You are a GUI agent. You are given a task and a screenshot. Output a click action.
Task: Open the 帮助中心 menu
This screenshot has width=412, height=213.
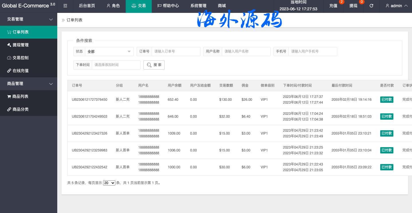coord(168,6)
